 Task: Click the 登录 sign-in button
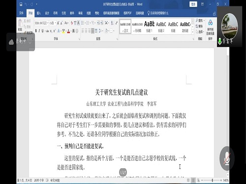click(193, 4)
